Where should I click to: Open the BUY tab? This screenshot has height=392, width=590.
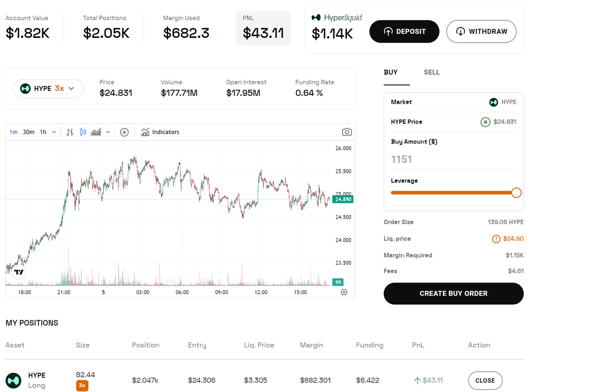391,72
